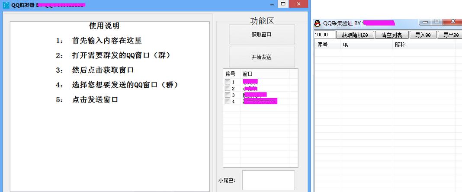Click the QQ群发器 title bar app icon

(x=6, y=5)
